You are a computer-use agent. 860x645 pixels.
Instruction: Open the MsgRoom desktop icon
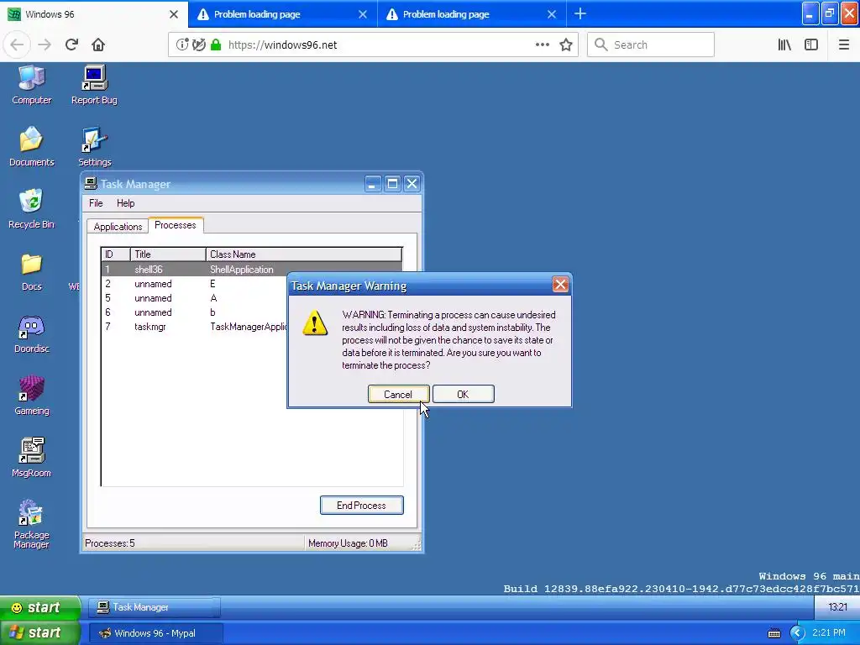click(x=31, y=458)
